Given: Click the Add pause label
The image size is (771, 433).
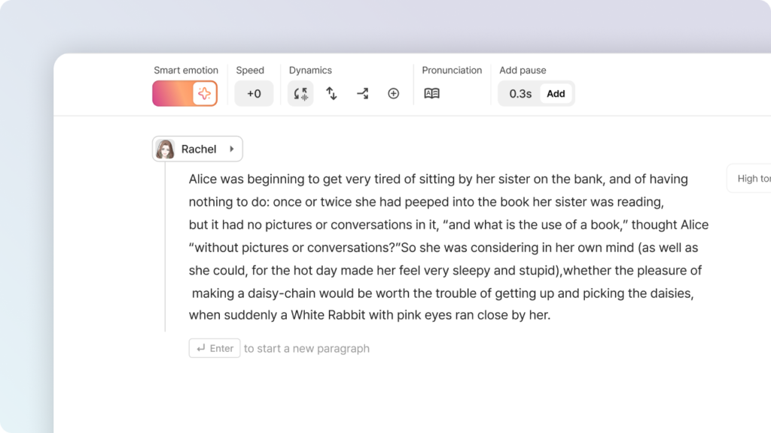Looking at the screenshot, I should pyautogui.click(x=523, y=70).
